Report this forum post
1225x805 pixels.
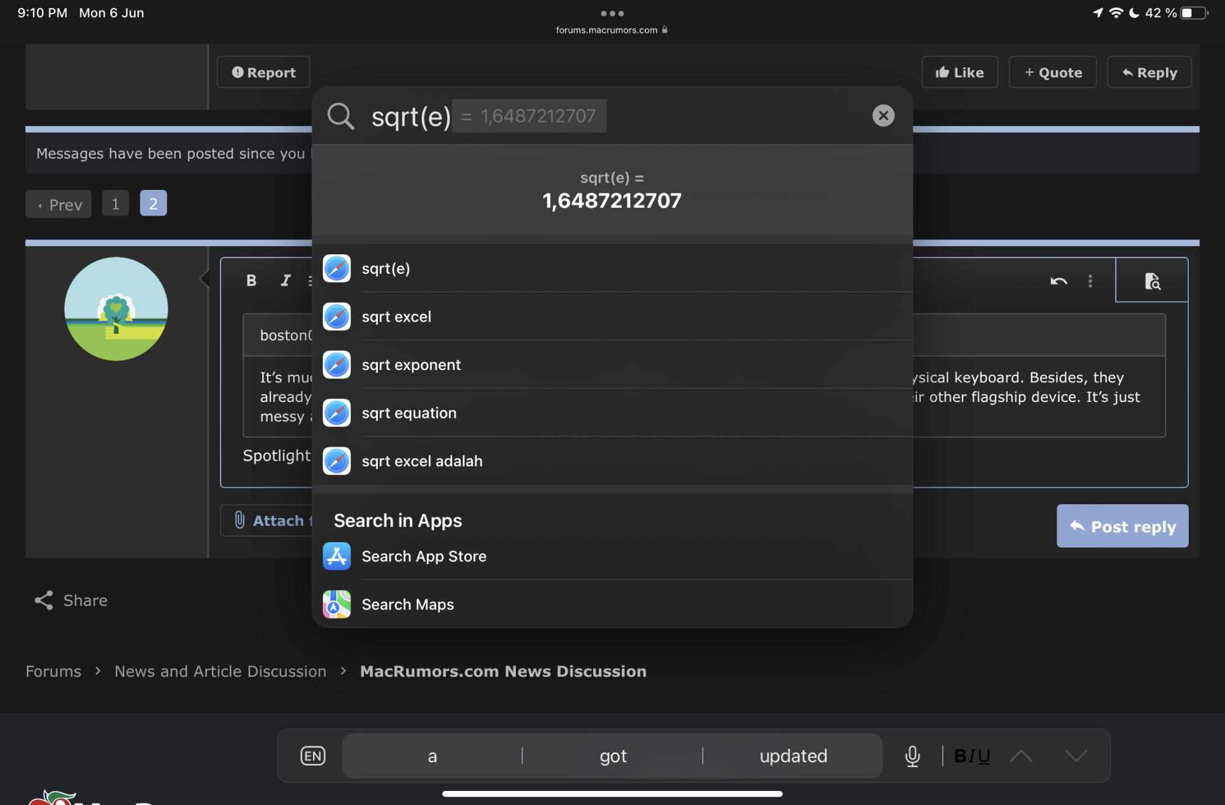click(x=263, y=72)
